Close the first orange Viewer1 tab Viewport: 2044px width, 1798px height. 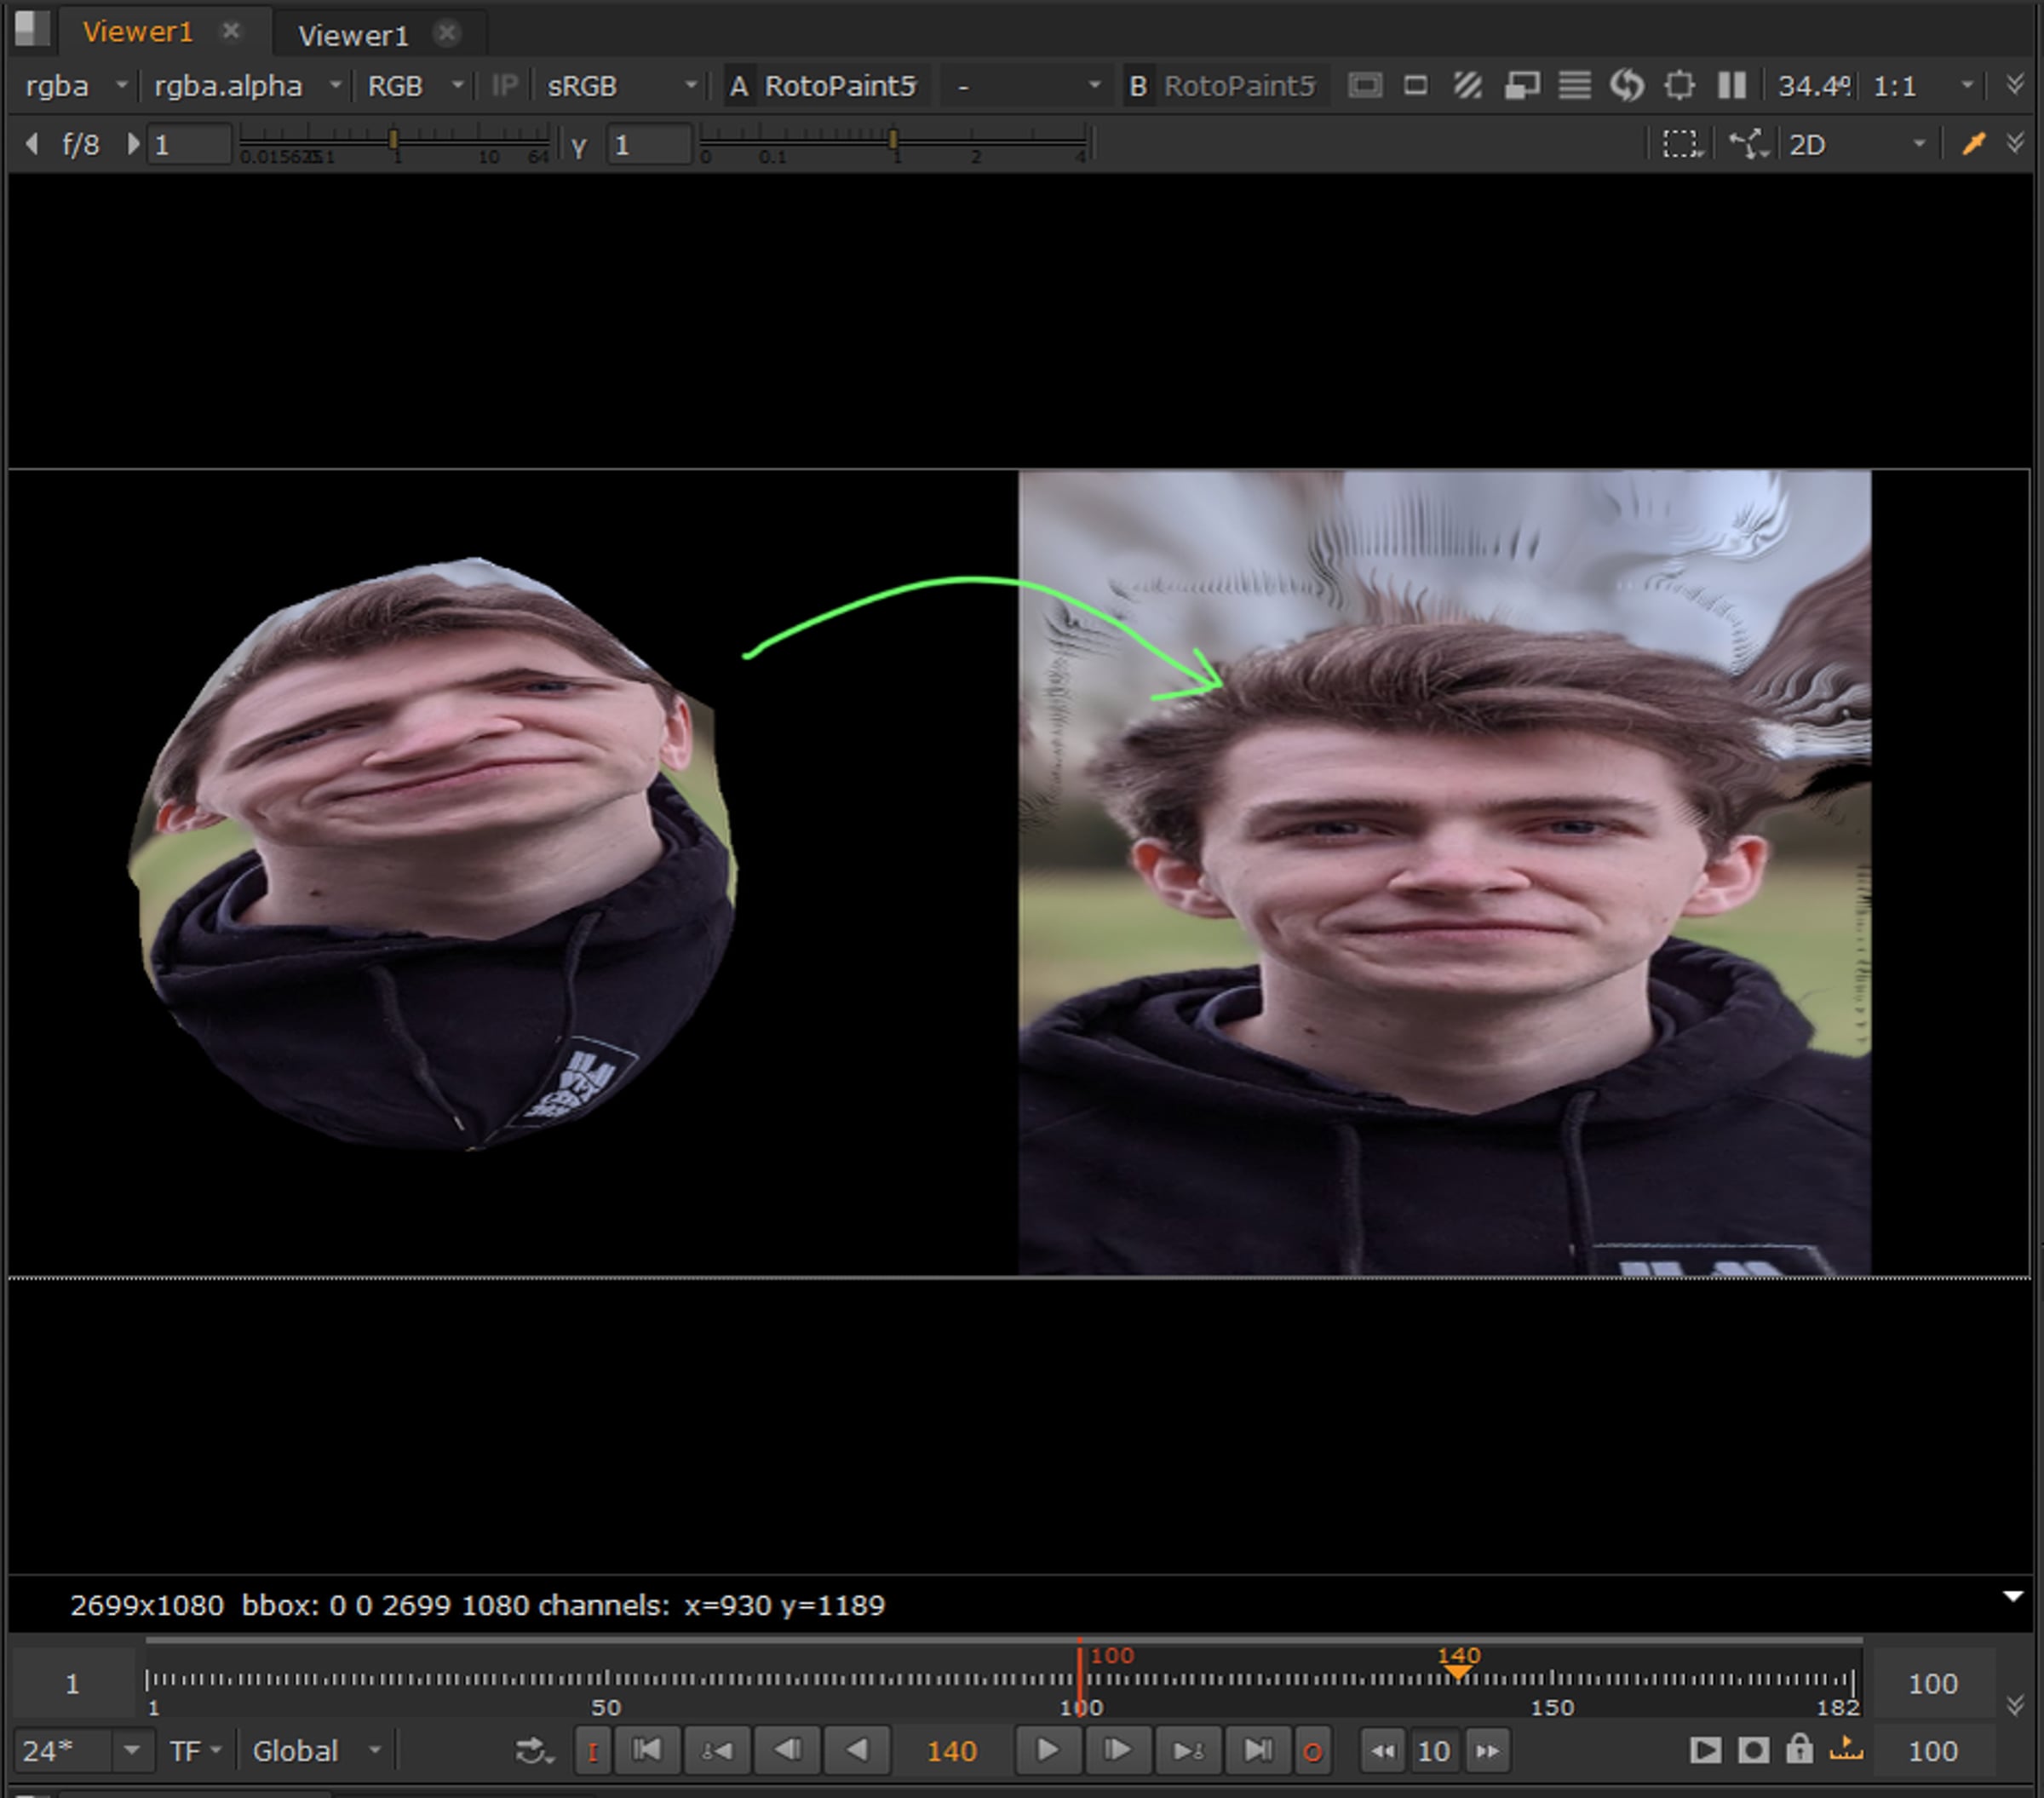pyautogui.click(x=231, y=31)
